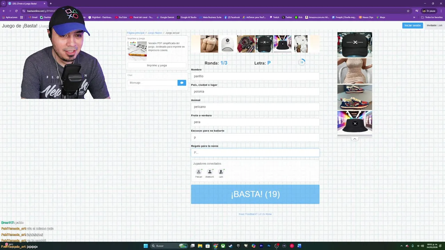
Task: Click the En pausa profile button
Action: click(429, 11)
